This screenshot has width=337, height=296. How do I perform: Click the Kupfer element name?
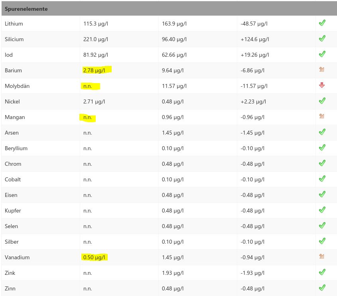[13, 211]
